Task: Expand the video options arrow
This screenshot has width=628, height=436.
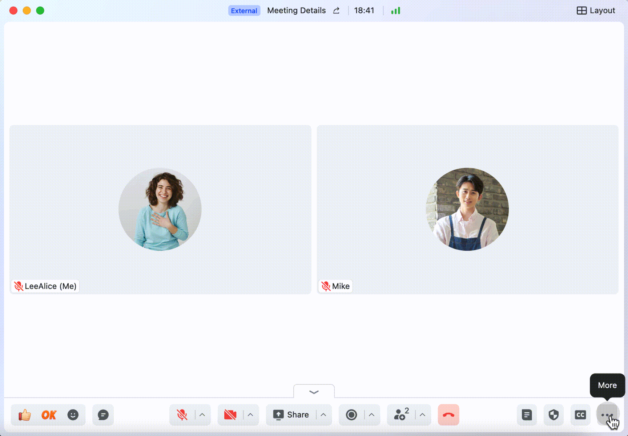Action: [x=250, y=415]
